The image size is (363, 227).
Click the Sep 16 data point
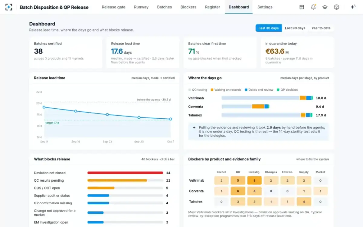click(x=76, y=111)
